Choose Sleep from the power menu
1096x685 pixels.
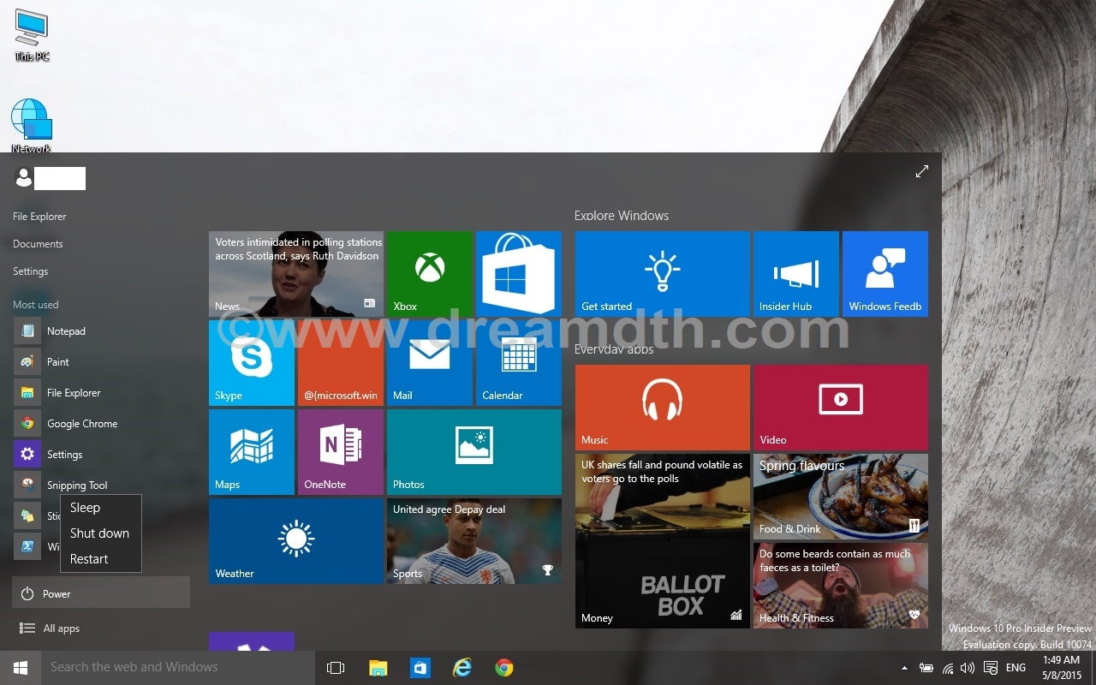coord(101,508)
